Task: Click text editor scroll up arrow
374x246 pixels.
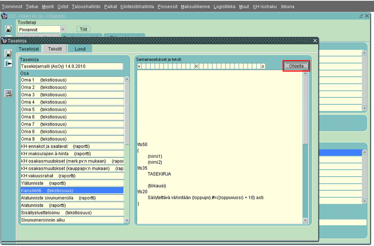Action: click(x=305, y=73)
